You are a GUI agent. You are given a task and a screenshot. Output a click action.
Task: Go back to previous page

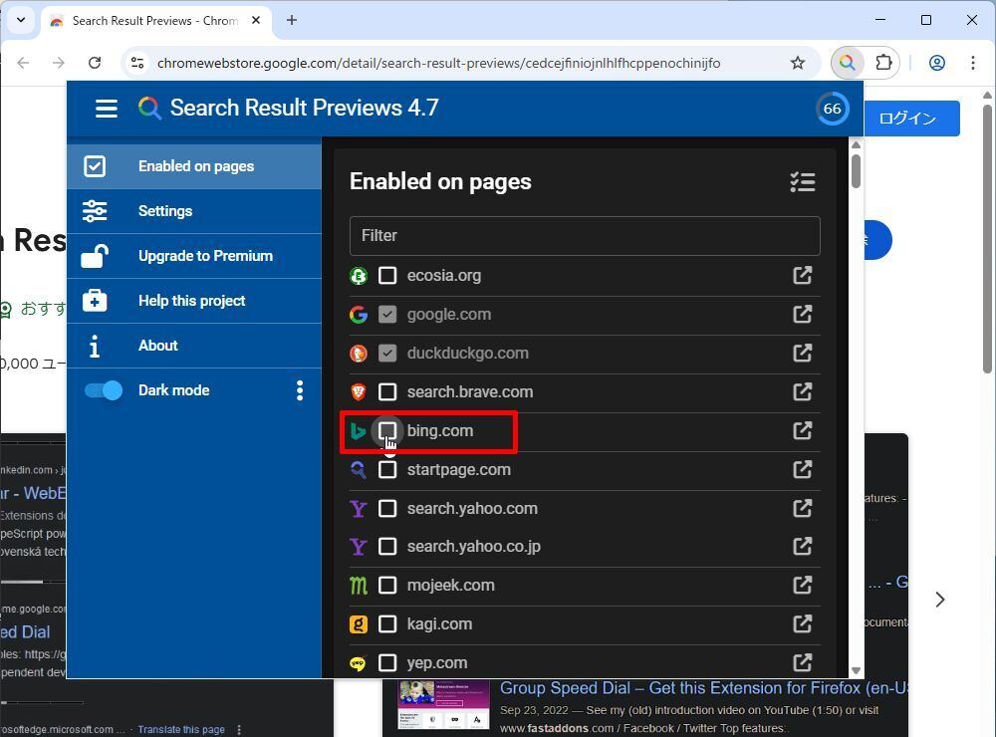[x=24, y=63]
